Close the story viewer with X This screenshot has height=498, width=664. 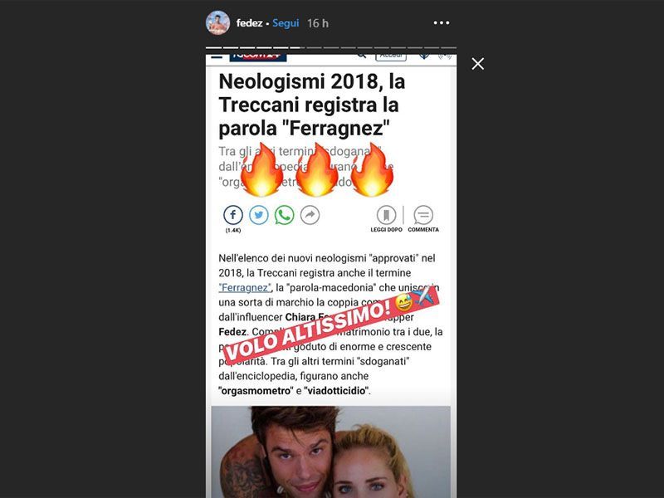coord(478,64)
